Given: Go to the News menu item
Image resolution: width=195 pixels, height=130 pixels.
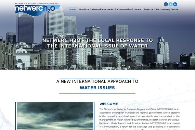Looking at the screenshot, I should (x=138, y=9).
